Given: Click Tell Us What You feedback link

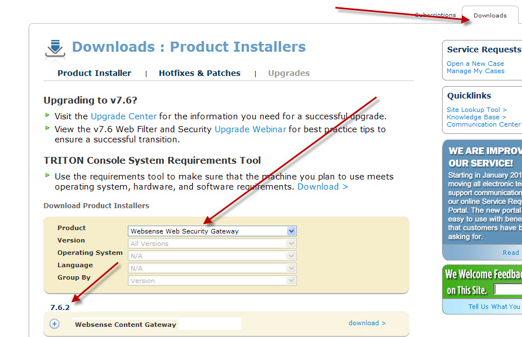Looking at the screenshot, I should click(x=494, y=307).
